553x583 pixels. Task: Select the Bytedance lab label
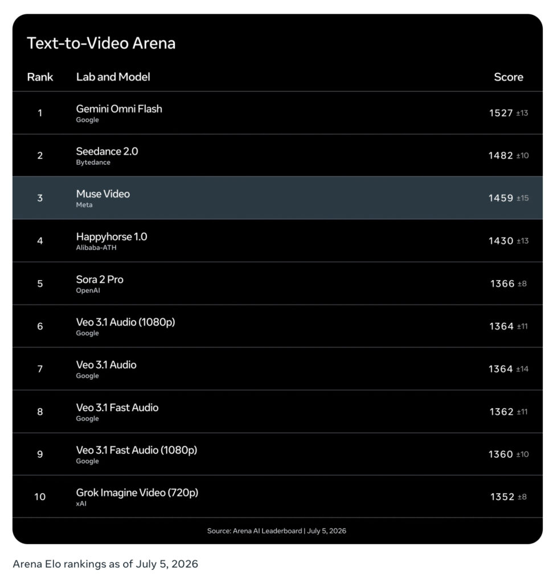(93, 162)
